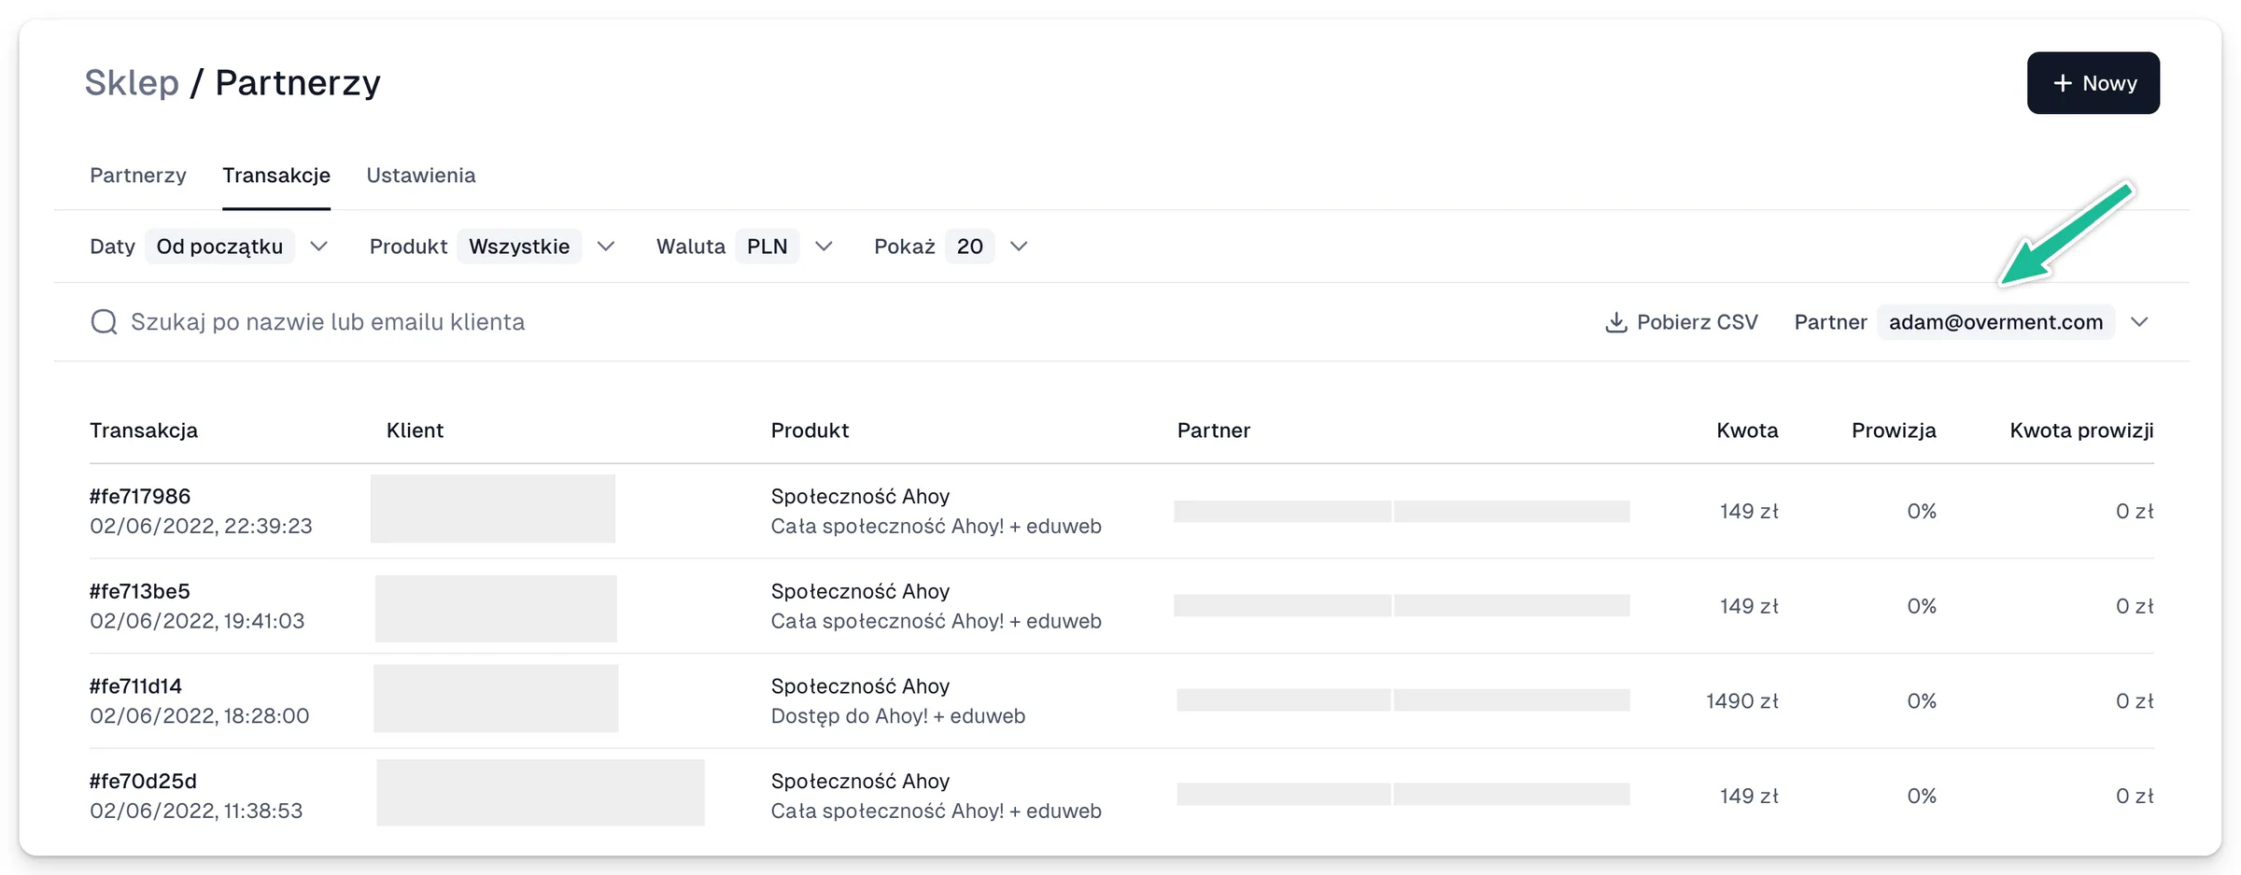Go to the Sklep breadcrumb link
This screenshot has width=2241, height=875.
(132, 82)
